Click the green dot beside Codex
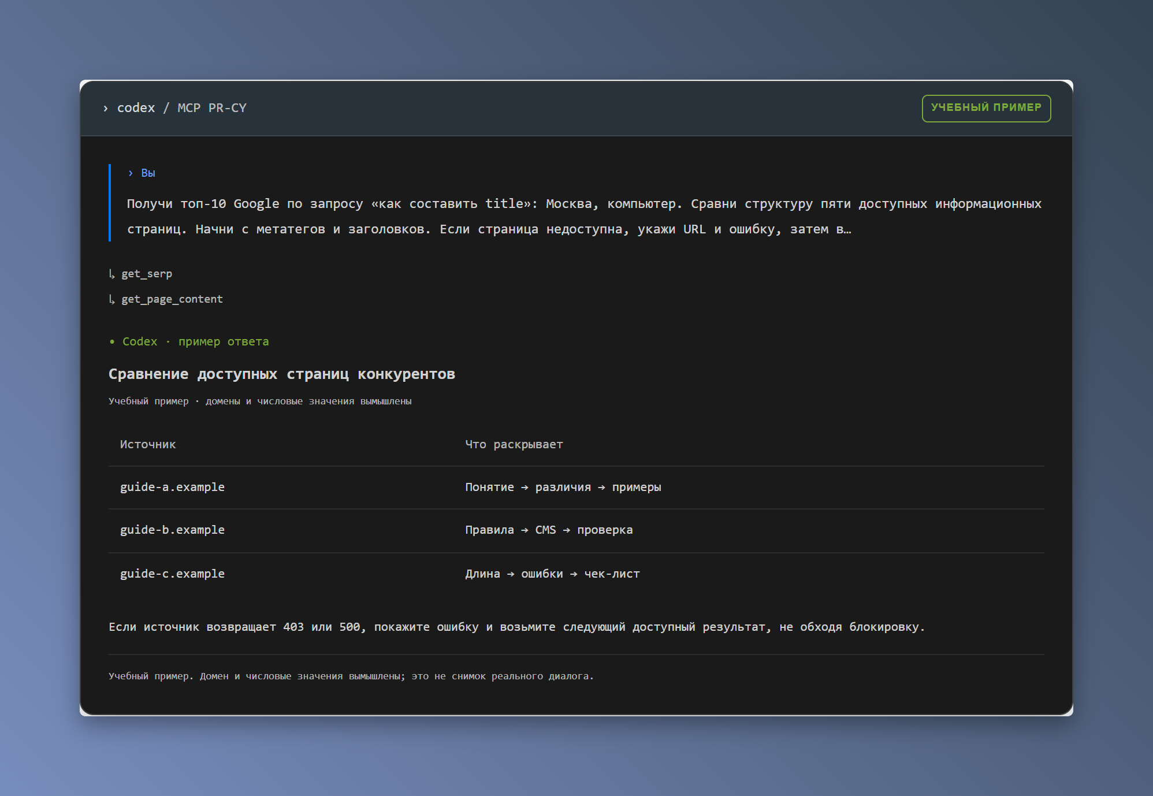The width and height of the screenshot is (1153, 796). 112,342
